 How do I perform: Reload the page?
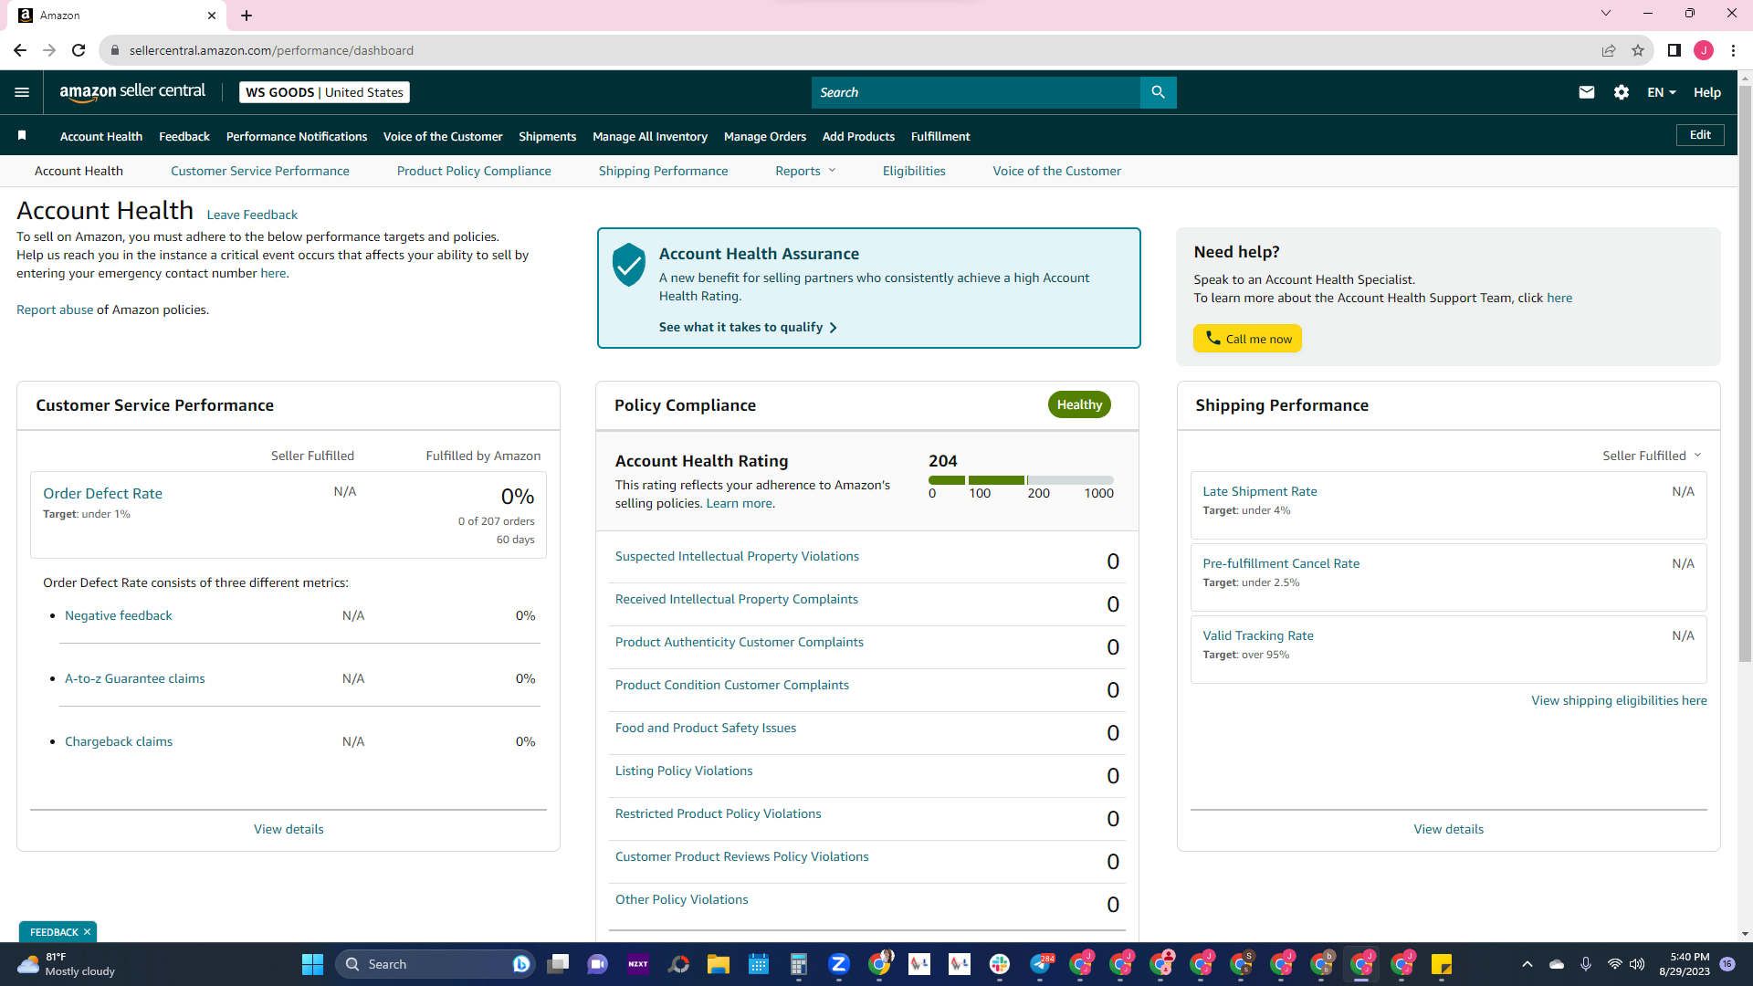coord(79,50)
